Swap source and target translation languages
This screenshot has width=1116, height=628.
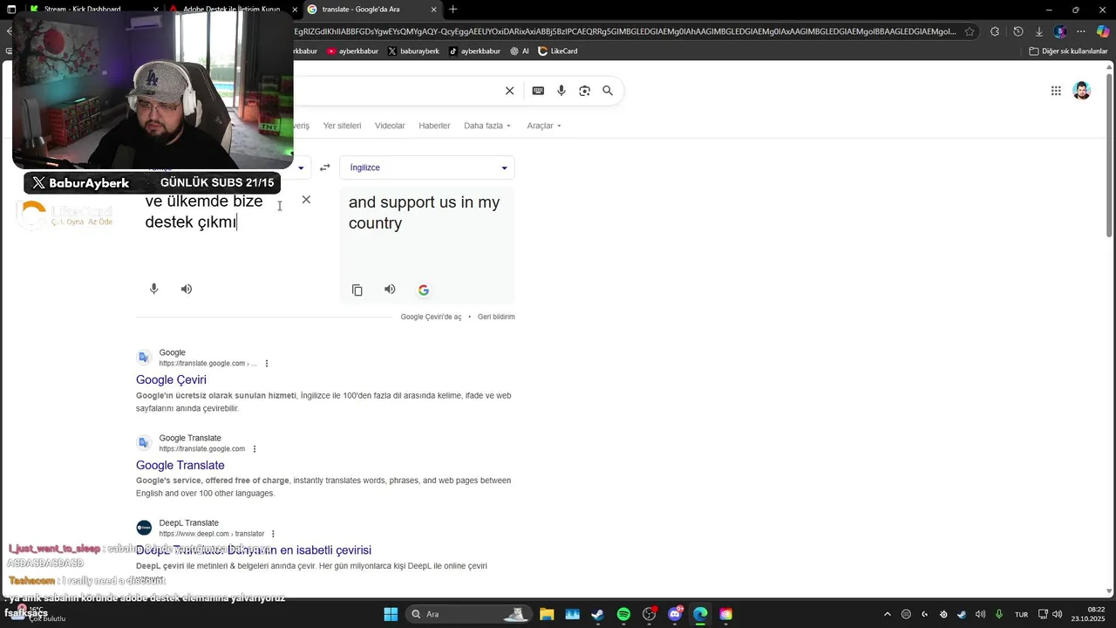point(325,167)
